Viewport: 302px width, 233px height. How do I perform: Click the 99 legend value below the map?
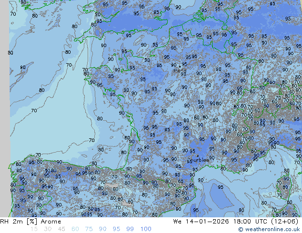130,229
